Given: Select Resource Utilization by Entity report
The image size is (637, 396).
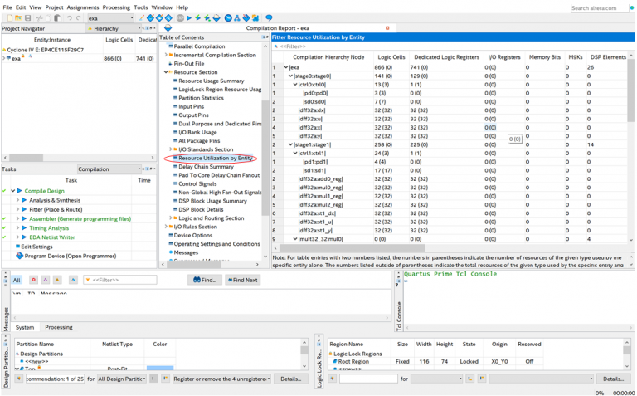Looking at the screenshot, I should [215, 158].
